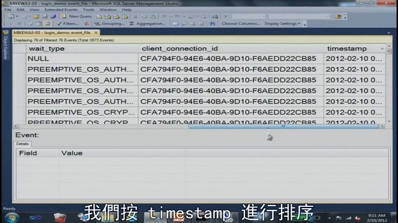Click the taskbar clock showing 9:11 AM

(x=377, y=217)
